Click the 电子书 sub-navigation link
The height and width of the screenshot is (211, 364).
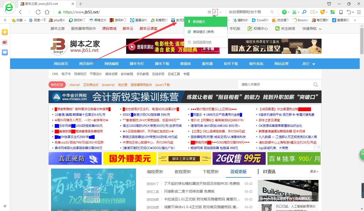[66, 74]
